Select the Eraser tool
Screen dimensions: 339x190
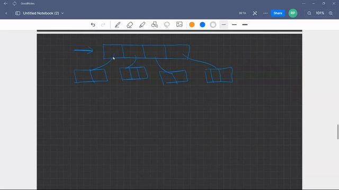click(130, 25)
